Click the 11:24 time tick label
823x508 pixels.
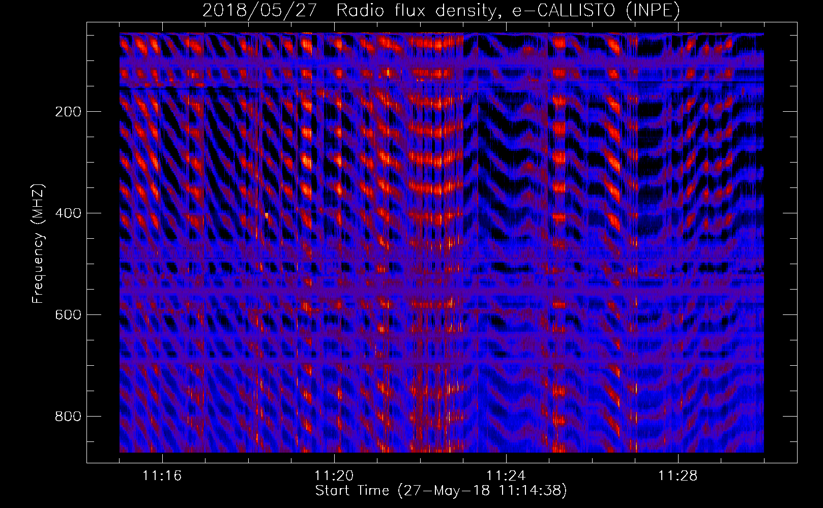pos(506,476)
